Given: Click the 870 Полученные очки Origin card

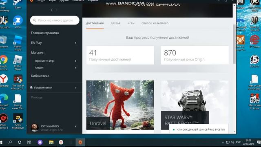Looking at the screenshot, I should [x=195, y=55].
